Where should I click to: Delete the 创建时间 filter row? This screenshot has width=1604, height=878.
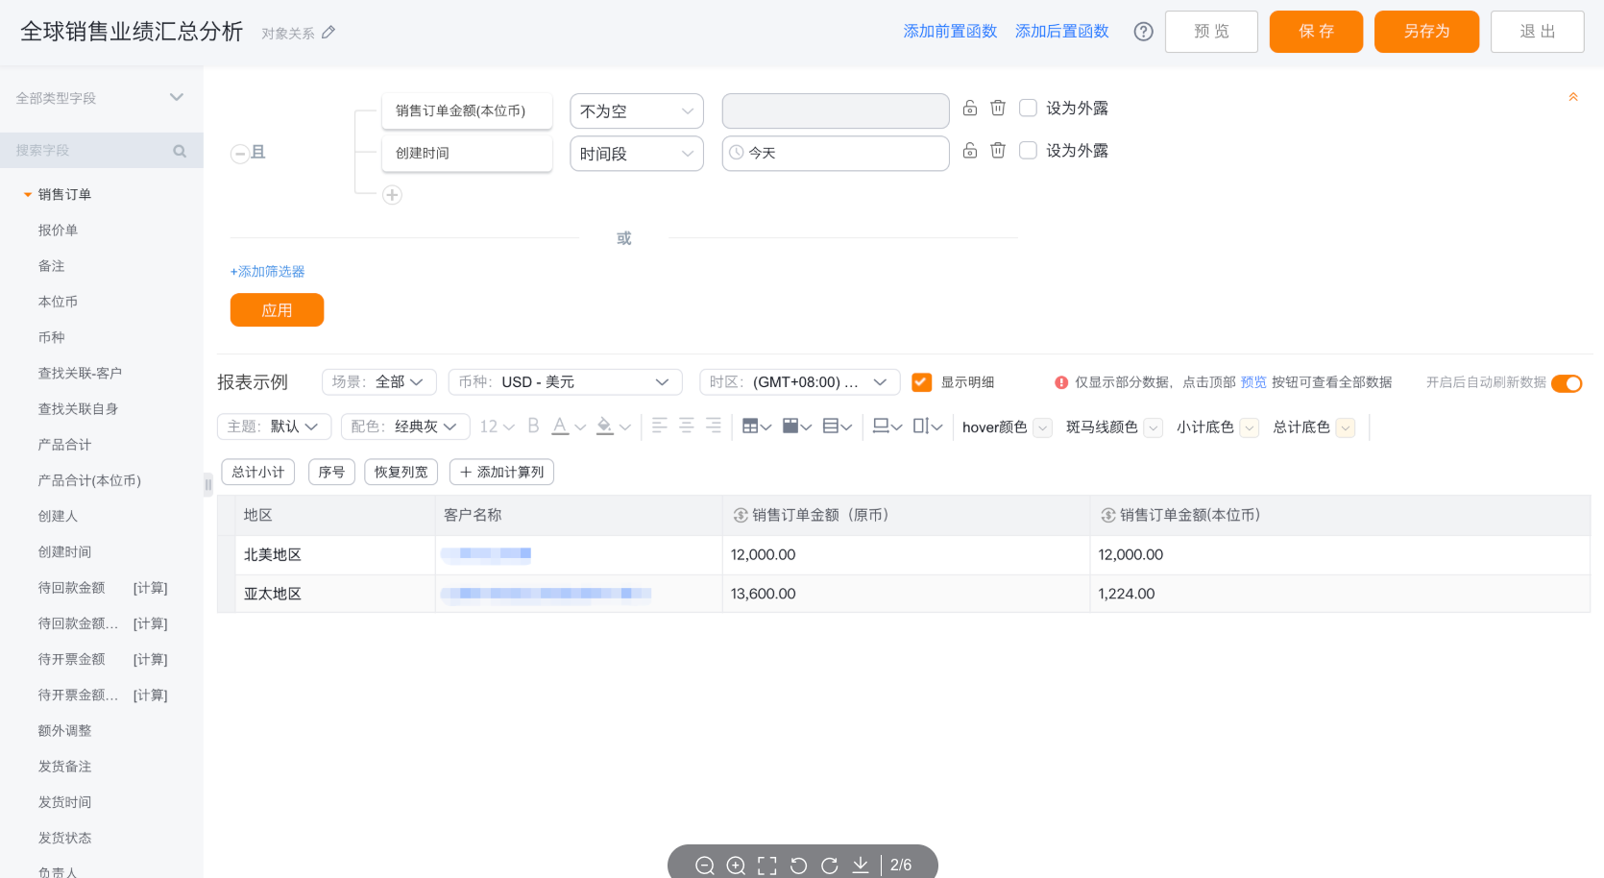(x=998, y=151)
